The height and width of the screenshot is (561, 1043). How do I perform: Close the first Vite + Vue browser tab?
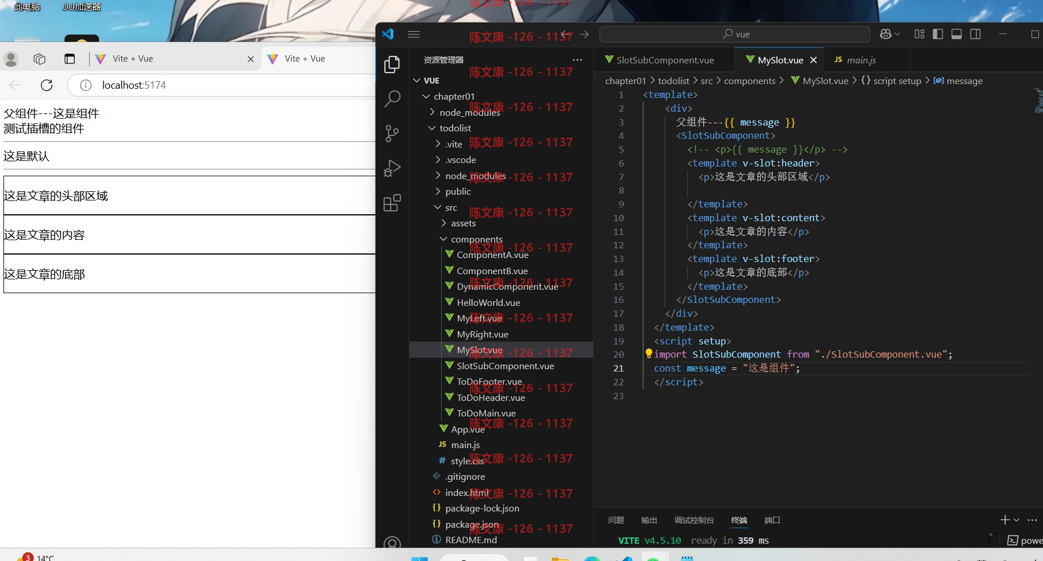coord(251,59)
